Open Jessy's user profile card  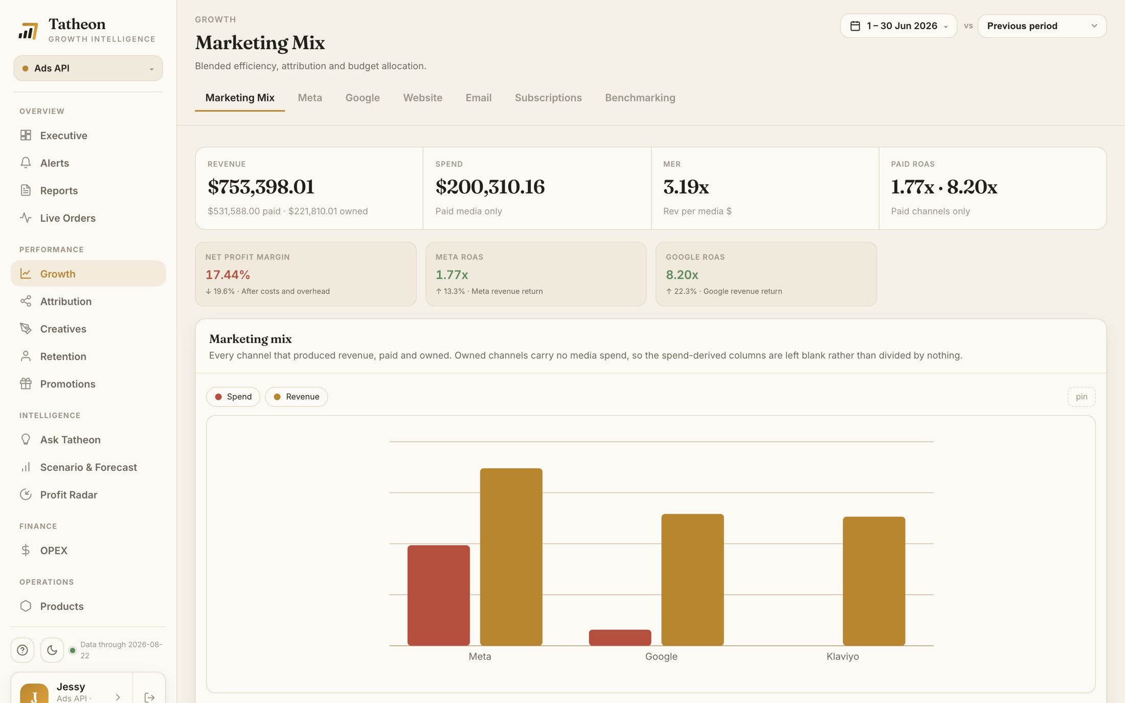click(72, 690)
